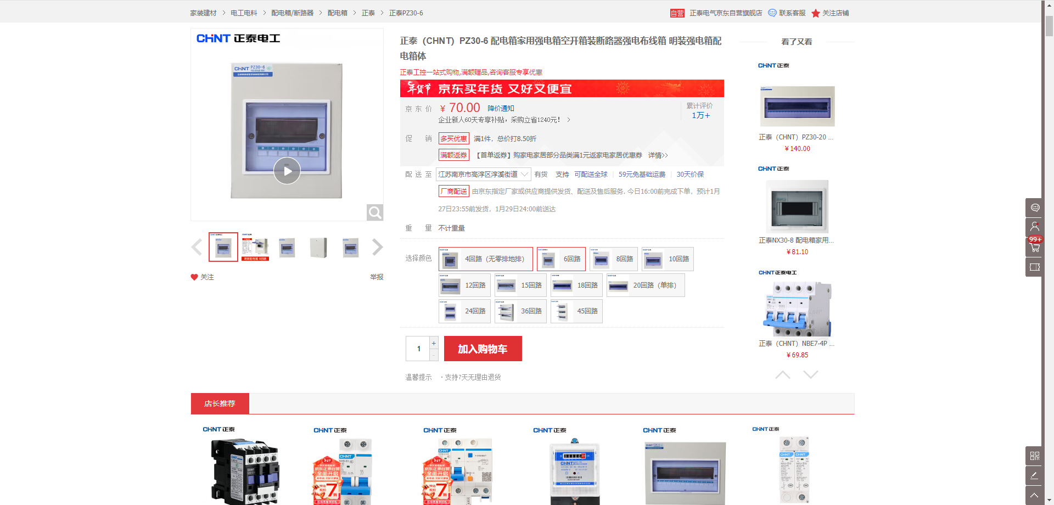This screenshot has width=1054, height=505.
Task: Decrease quantity with the minus button
Action: pos(434,355)
